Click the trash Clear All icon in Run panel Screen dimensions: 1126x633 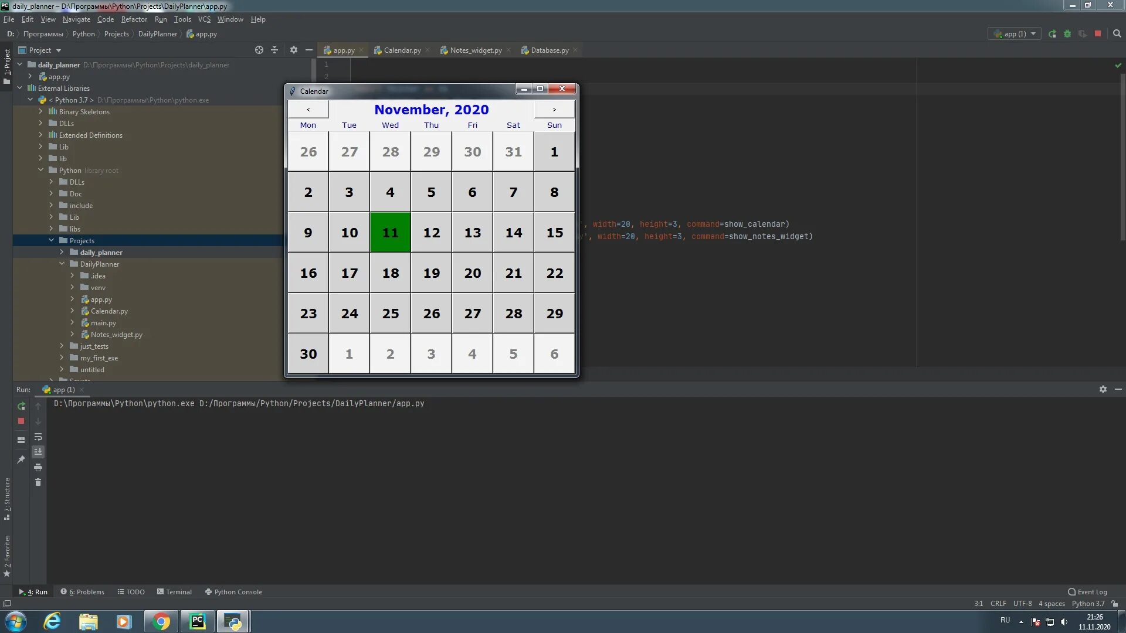(38, 482)
